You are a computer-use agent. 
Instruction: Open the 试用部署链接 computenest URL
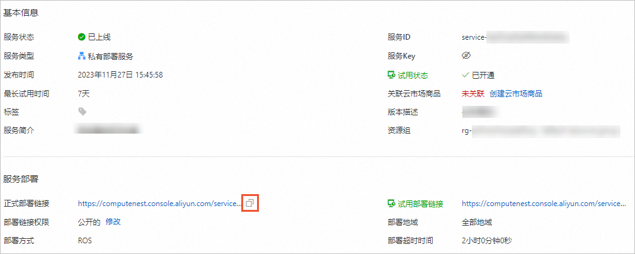click(x=544, y=204)
